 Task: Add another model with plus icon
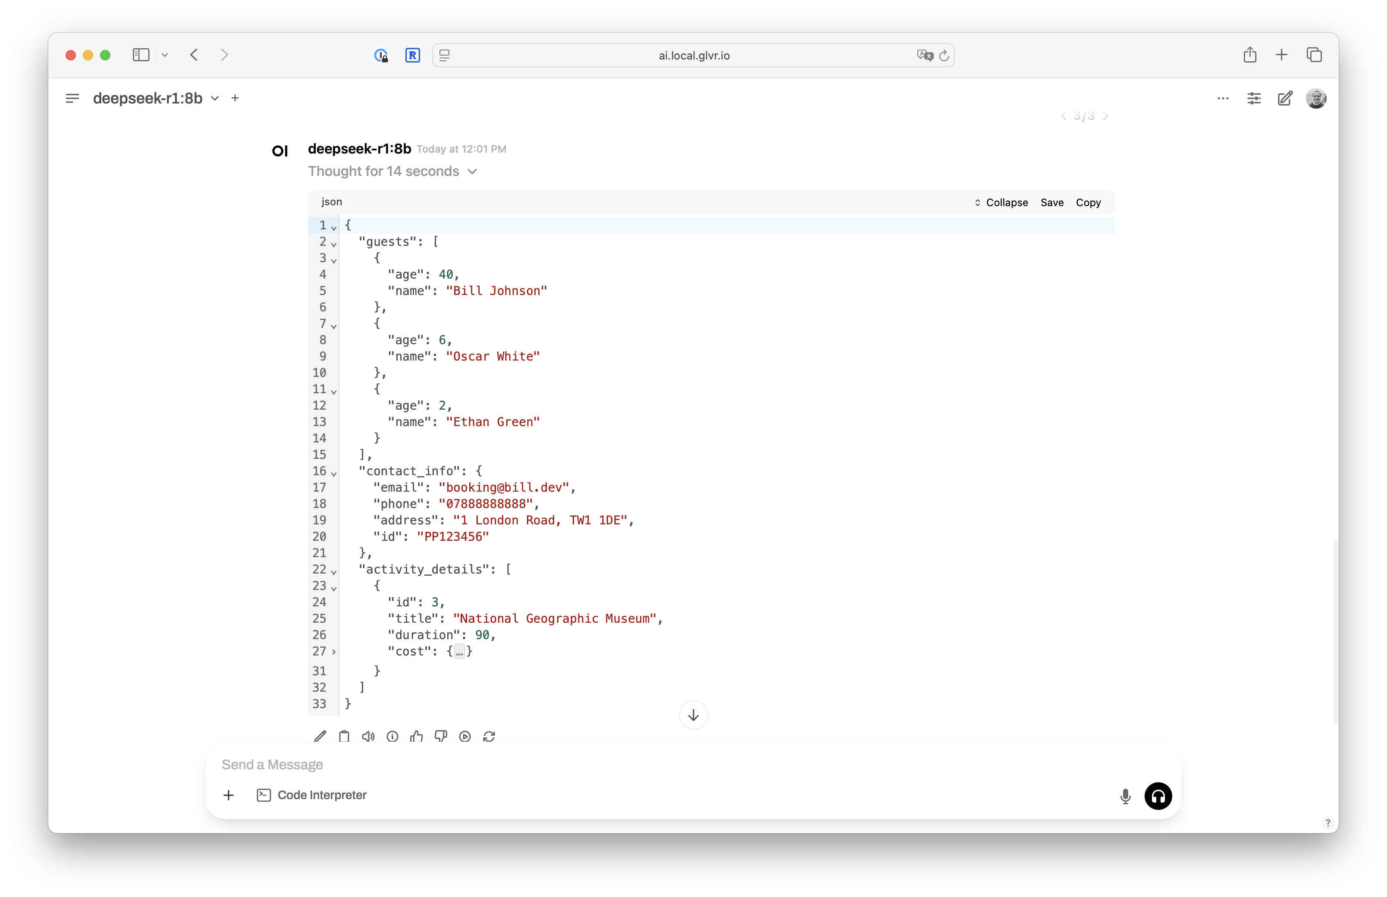[235, 98]
